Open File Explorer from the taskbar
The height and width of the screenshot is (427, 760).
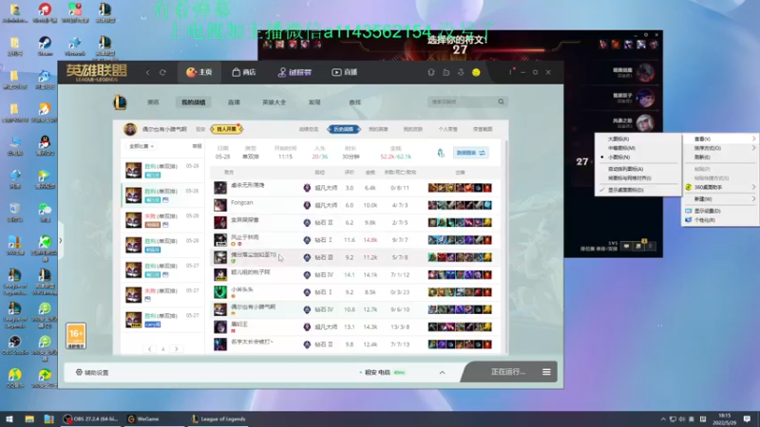click(29, 418)
